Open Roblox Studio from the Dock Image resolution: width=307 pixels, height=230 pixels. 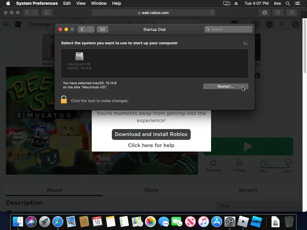pos(257,222)
